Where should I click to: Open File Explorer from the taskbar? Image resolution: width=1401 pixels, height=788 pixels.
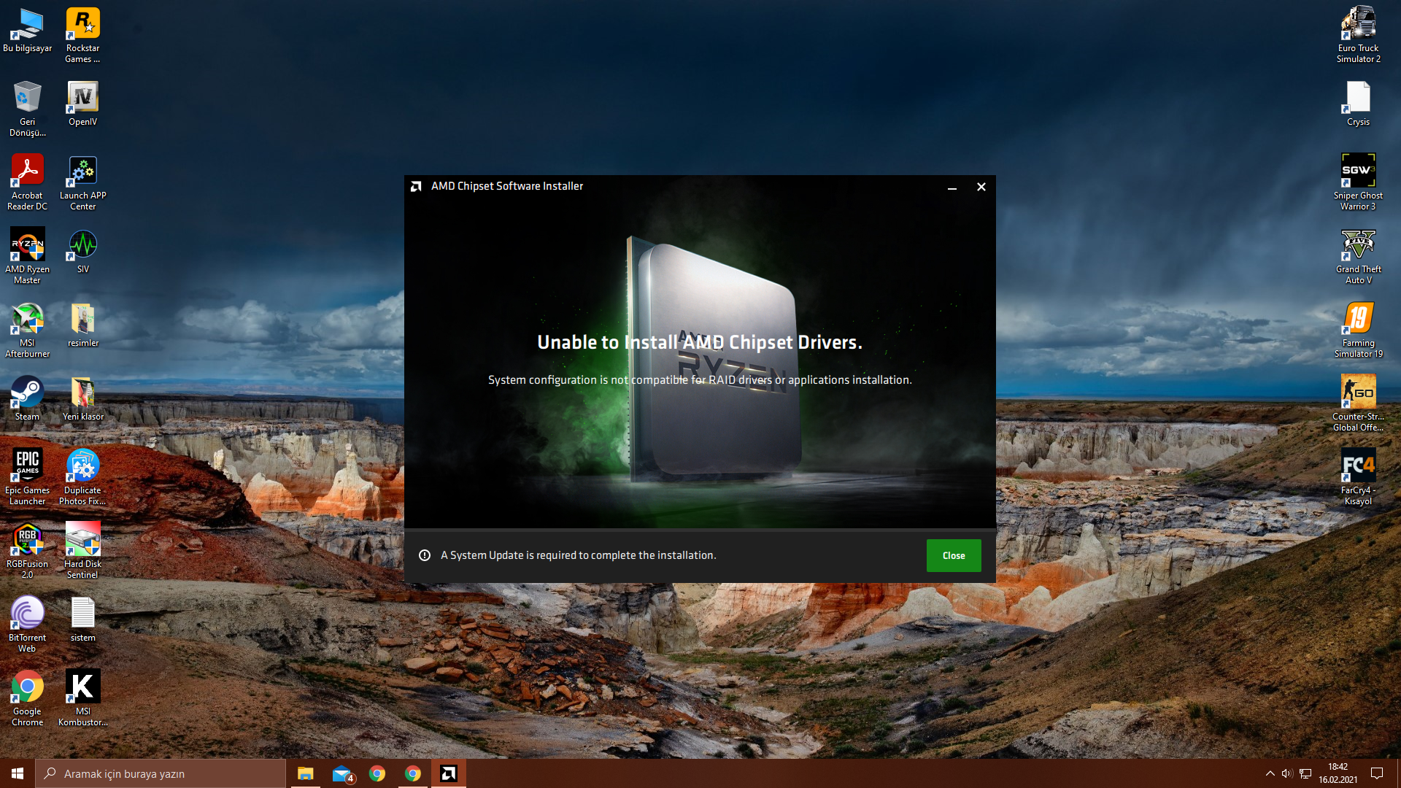305,773
